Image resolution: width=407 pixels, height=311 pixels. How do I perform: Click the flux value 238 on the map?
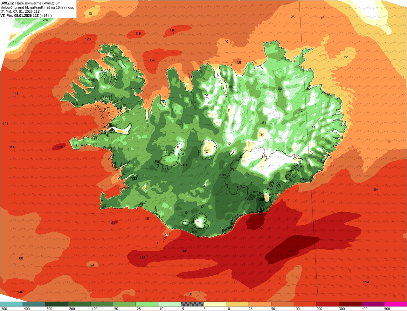coord(142,258)
